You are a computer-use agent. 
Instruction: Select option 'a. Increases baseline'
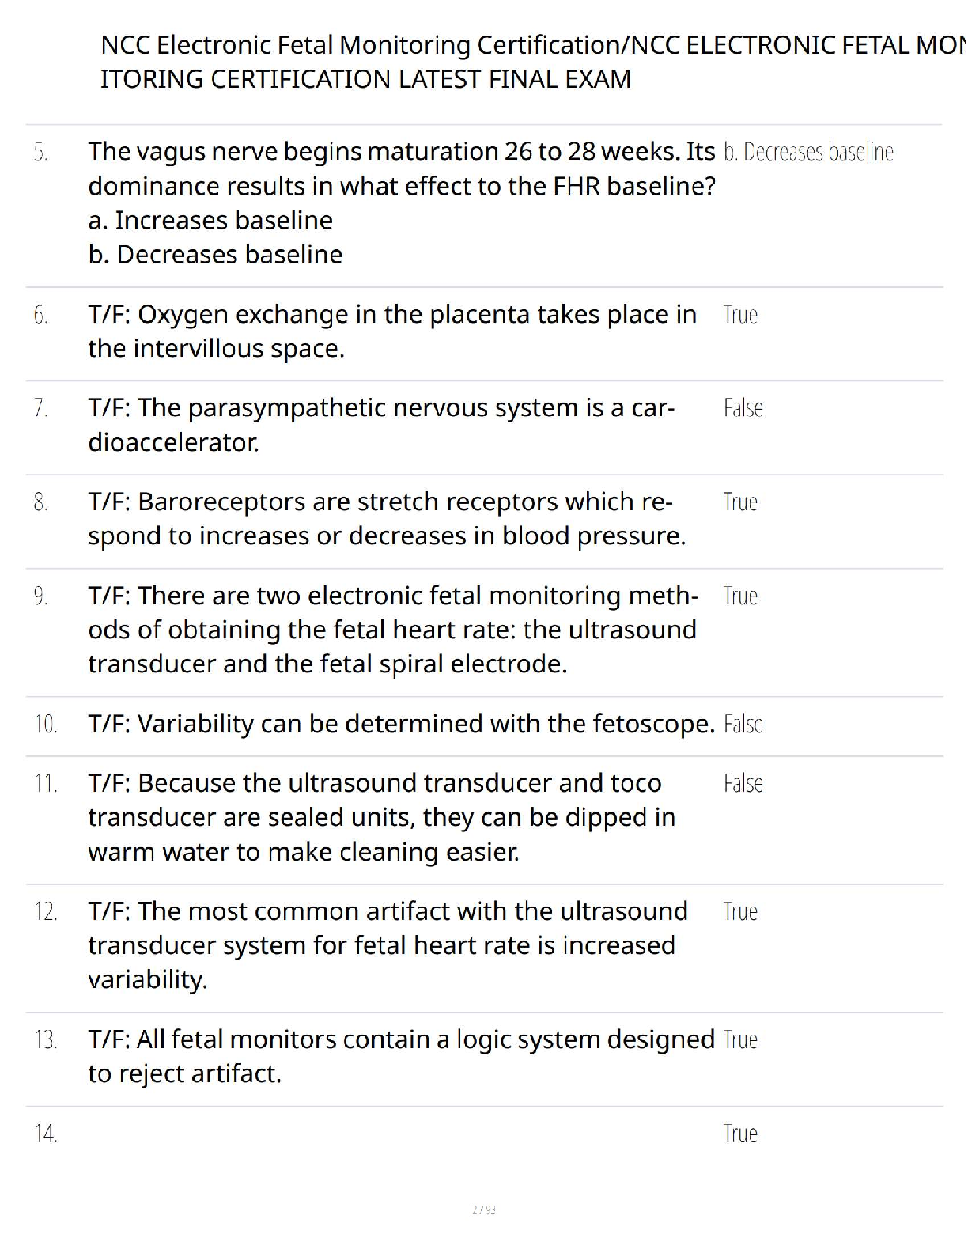pyautogui.click(x=210, y=220)
